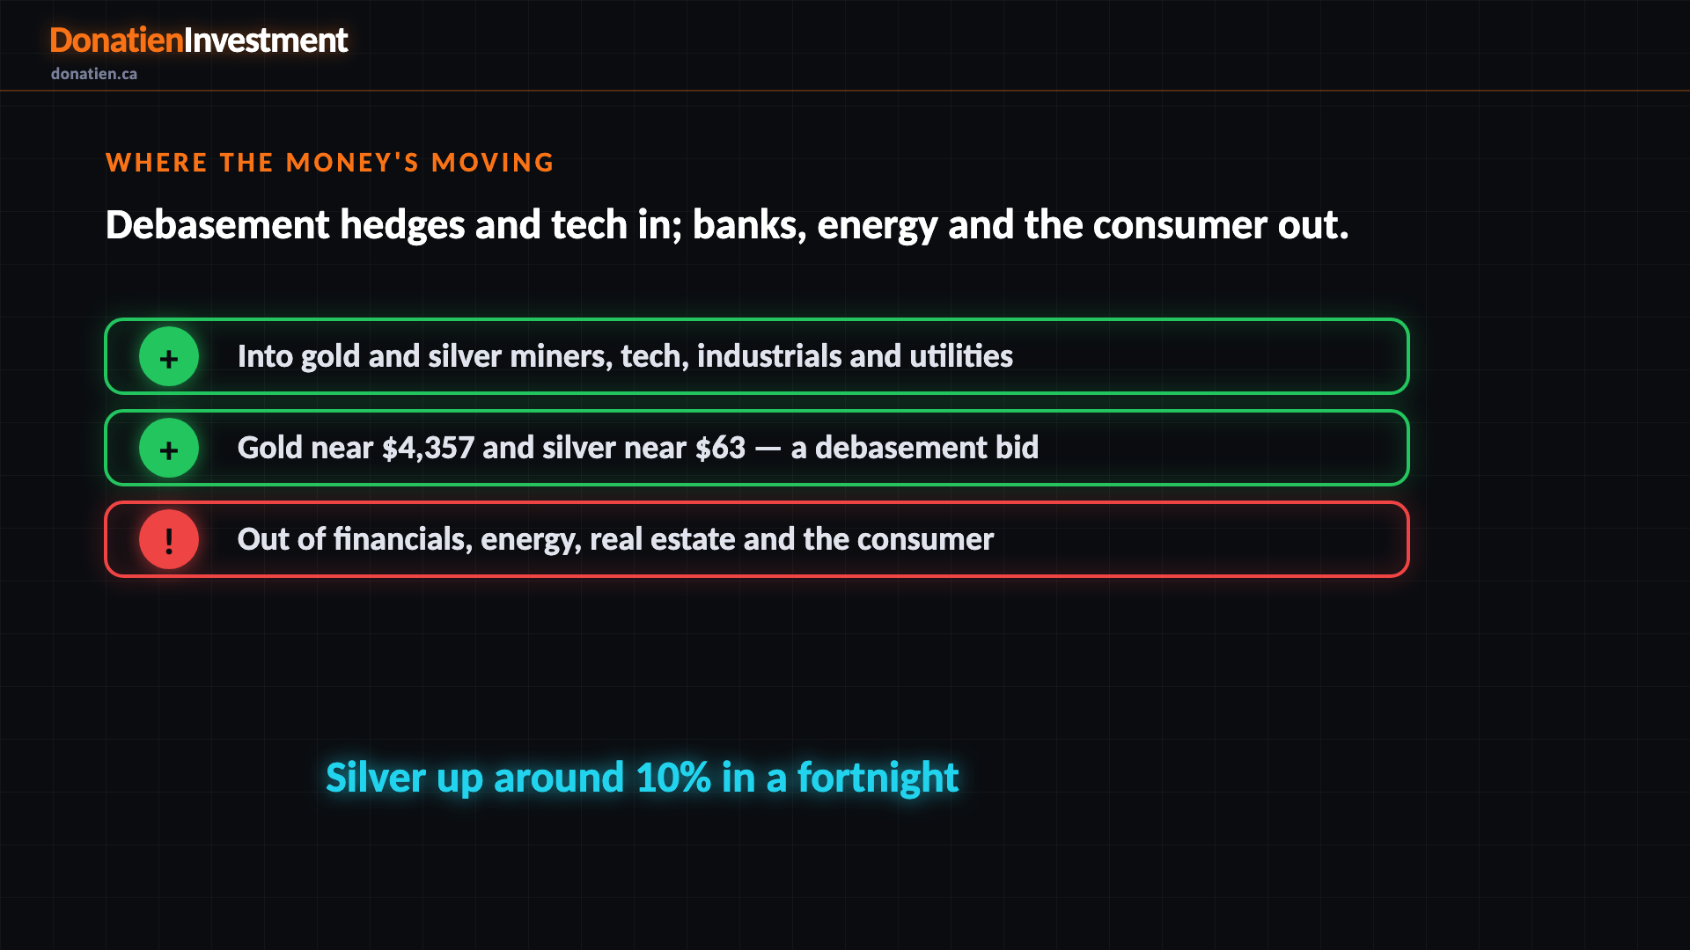Click the words 'real estate and the consumer'
1690x950 pixels.
[791, 539]
